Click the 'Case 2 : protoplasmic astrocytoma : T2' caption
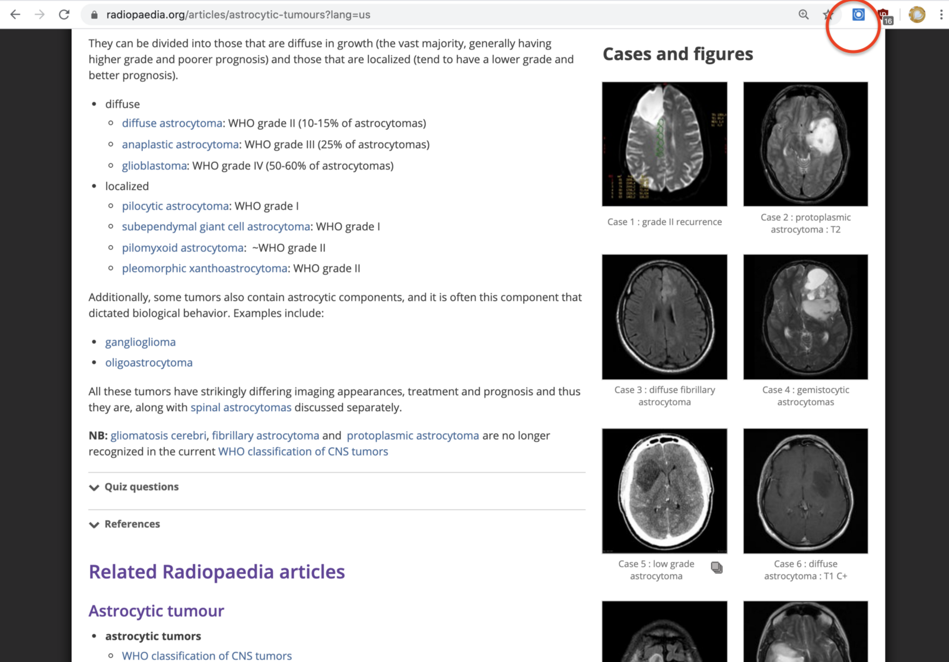Screen dimensions: 949x662 805,224
